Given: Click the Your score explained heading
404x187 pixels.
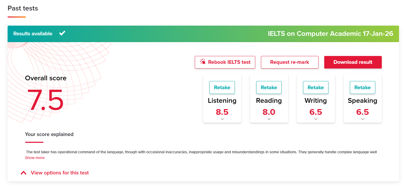Looking at the screenshot, I should click(x=49, y=134).
